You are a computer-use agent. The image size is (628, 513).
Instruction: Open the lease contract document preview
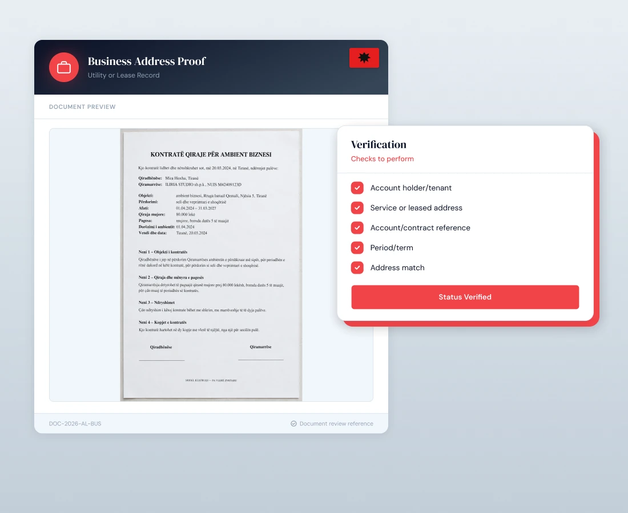click(x=211, y=264)
